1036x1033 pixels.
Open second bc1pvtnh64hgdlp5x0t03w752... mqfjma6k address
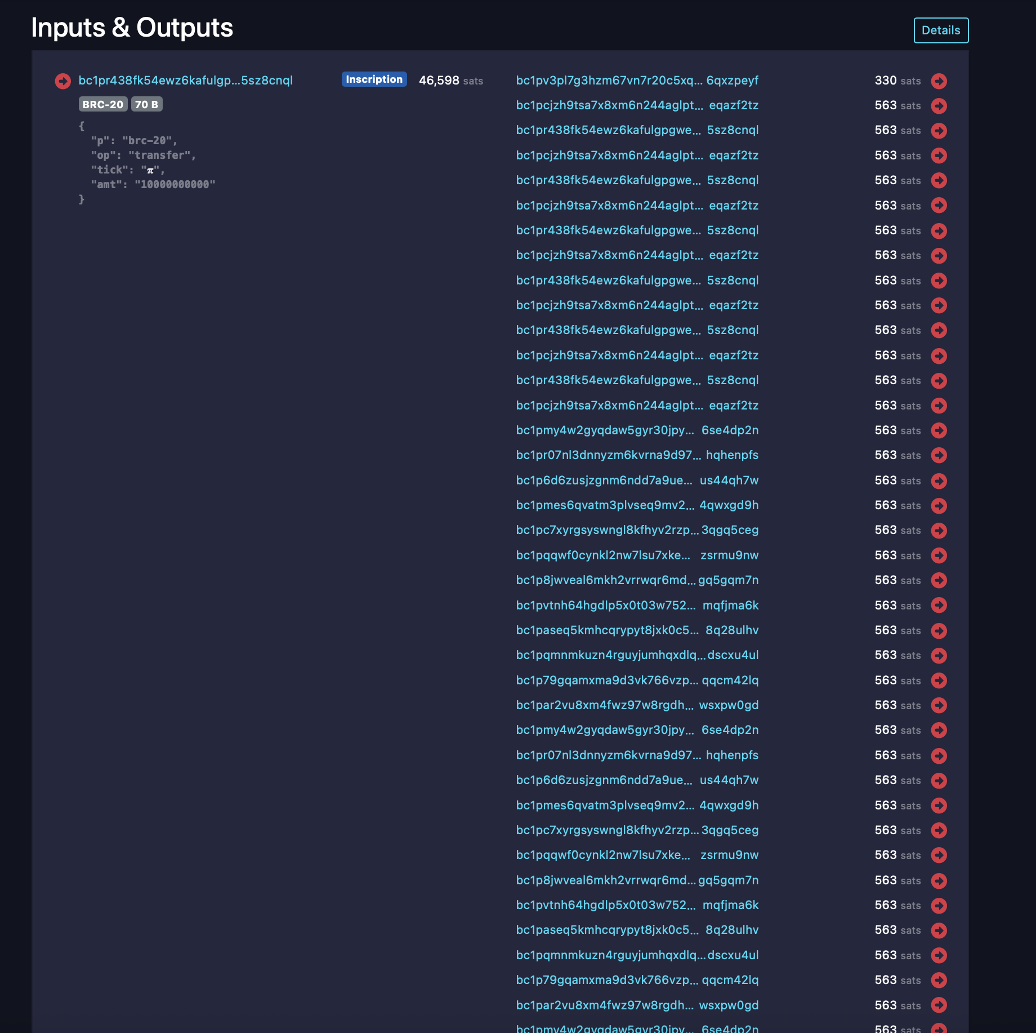click(x=637, y=905)
